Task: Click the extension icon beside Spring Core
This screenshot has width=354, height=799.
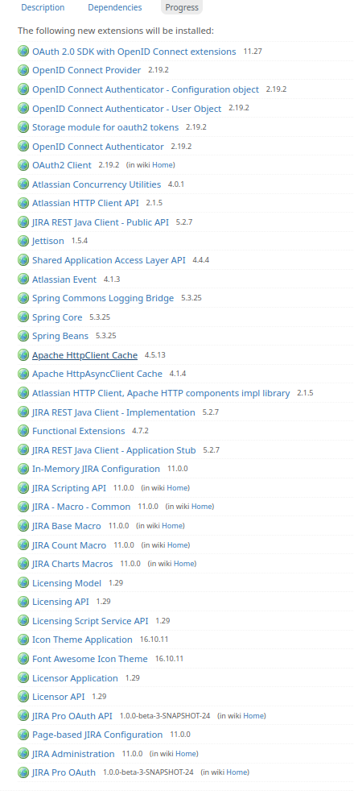Action: click(23, 317)
